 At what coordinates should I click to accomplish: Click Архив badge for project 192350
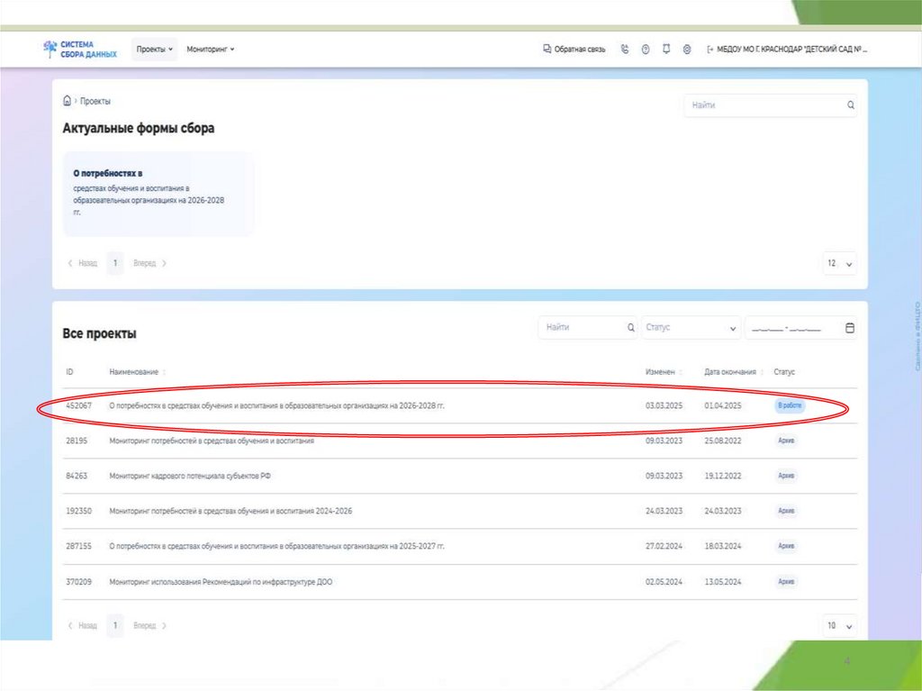pos(786,511)
